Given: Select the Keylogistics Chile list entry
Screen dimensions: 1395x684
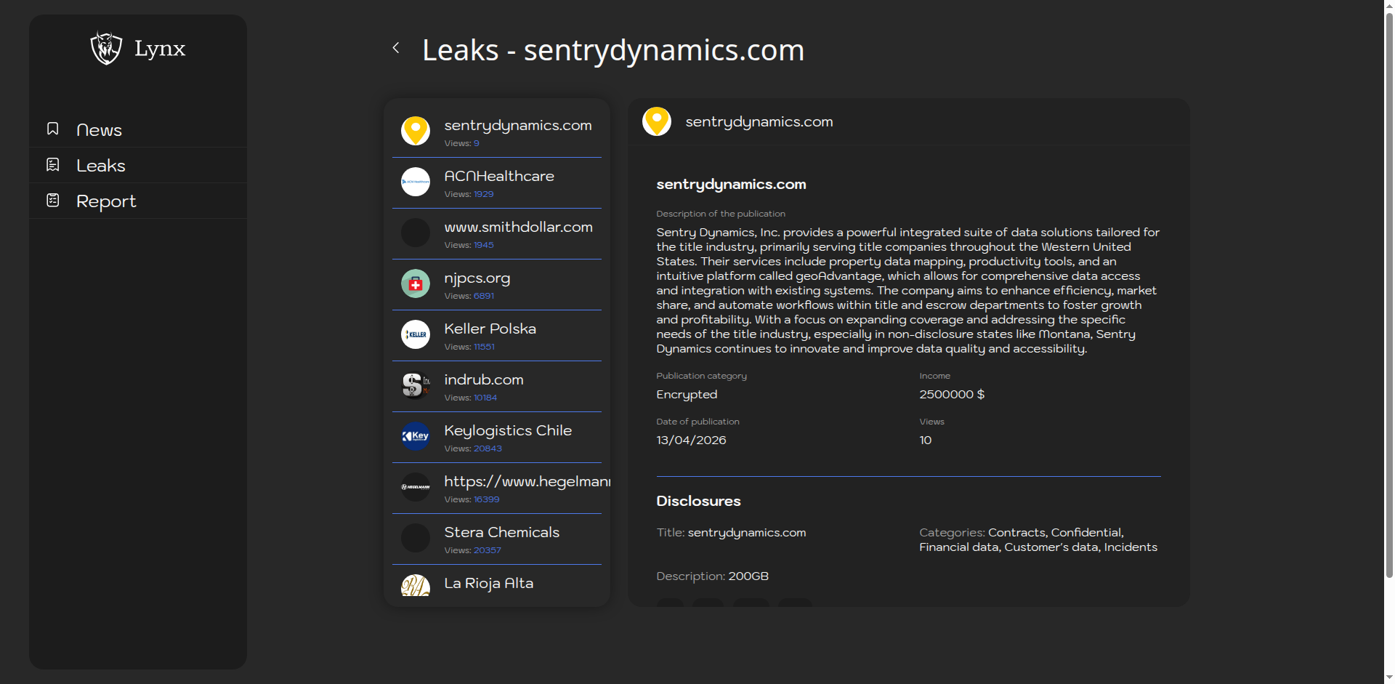Looking at the screenshot, I should pyautogui.click(x=497, y=437).
